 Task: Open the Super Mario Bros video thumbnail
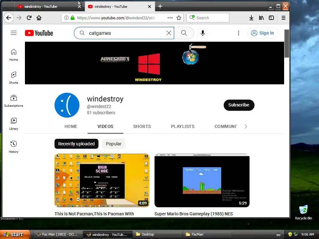(x=202, y=180)
